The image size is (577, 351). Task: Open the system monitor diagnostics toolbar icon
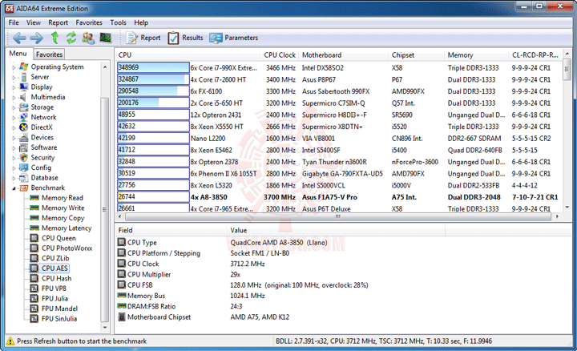point(106,38)
